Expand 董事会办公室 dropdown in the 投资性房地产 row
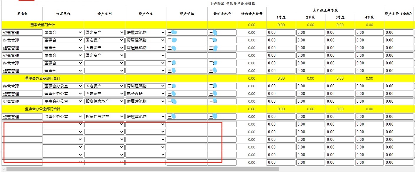 tap(63, 101)
